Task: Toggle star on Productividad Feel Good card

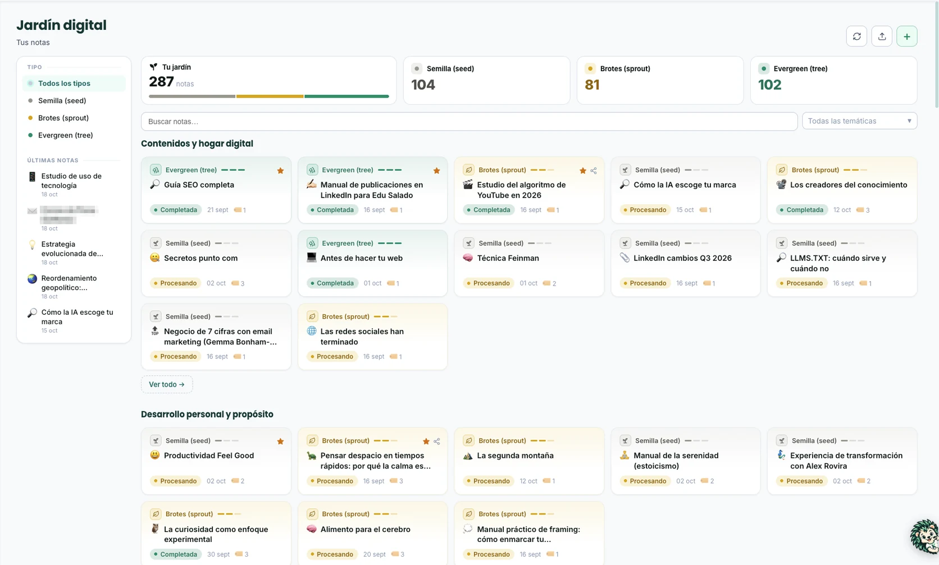Action: (280, 442)
